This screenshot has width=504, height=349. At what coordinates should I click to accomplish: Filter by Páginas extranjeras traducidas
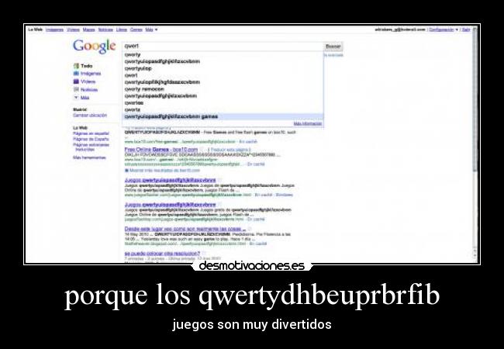coord(91,147)
